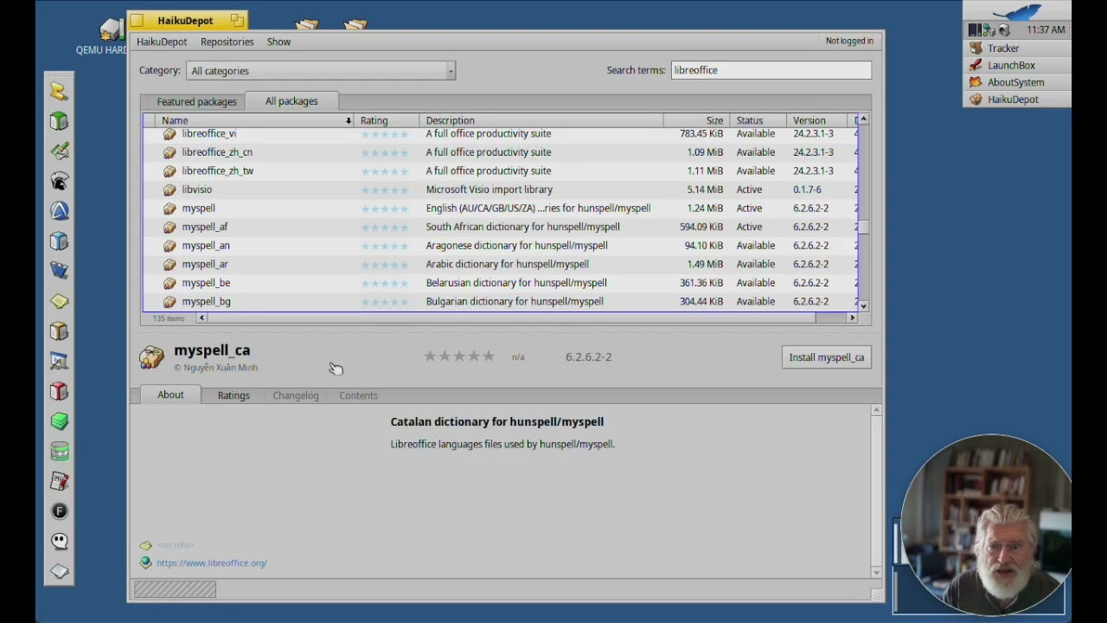
Task: Sort packages by the Description column header
Action: pyautogui.click(x=541, y=120)
